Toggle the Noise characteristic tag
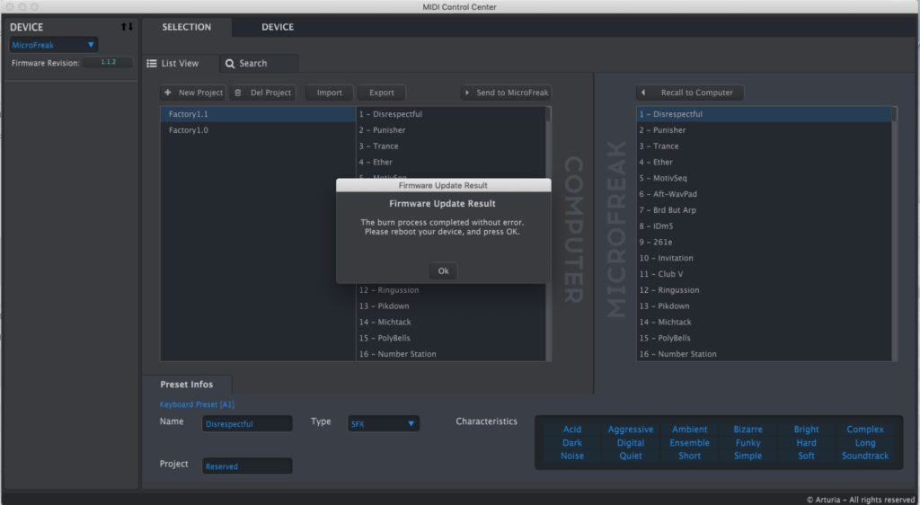The height and width of the screenshot is (505, 920). [572, 456]
